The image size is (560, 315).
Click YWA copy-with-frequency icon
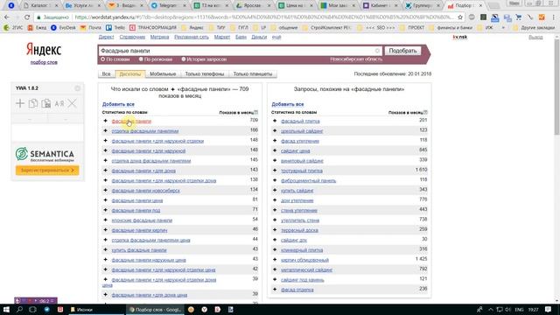[x=46, y=103]
